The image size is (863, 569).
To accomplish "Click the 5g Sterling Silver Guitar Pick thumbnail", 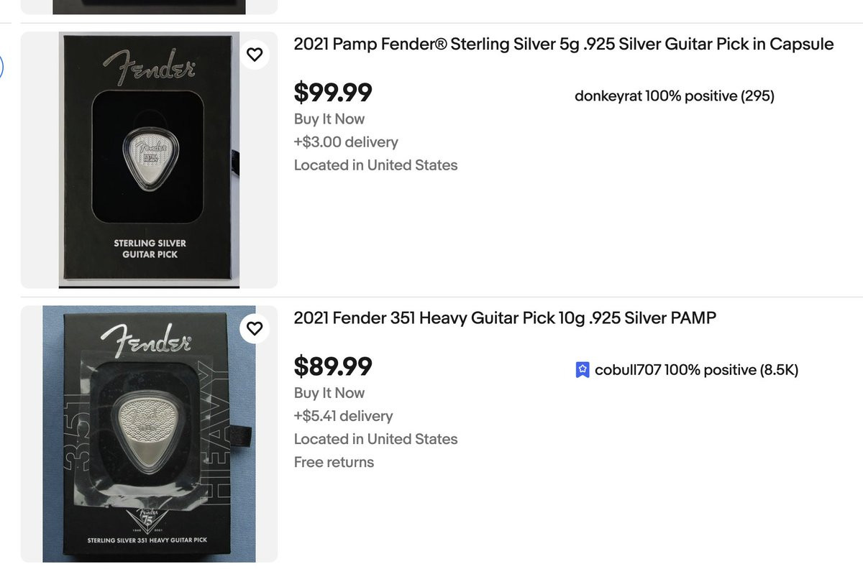I will (149, 159).
